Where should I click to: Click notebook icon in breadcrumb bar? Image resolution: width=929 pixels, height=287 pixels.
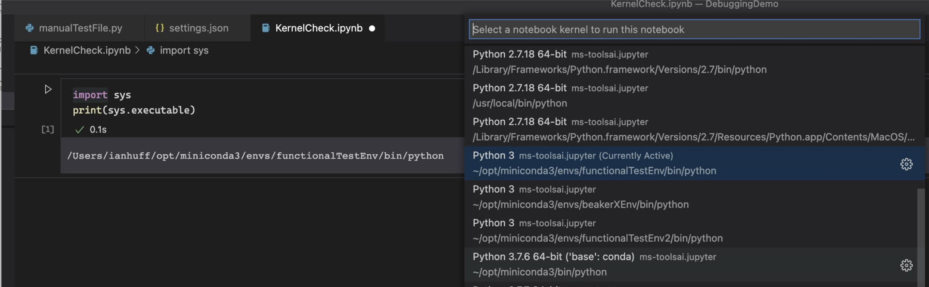pyautogui.click(x=34, y=50)
